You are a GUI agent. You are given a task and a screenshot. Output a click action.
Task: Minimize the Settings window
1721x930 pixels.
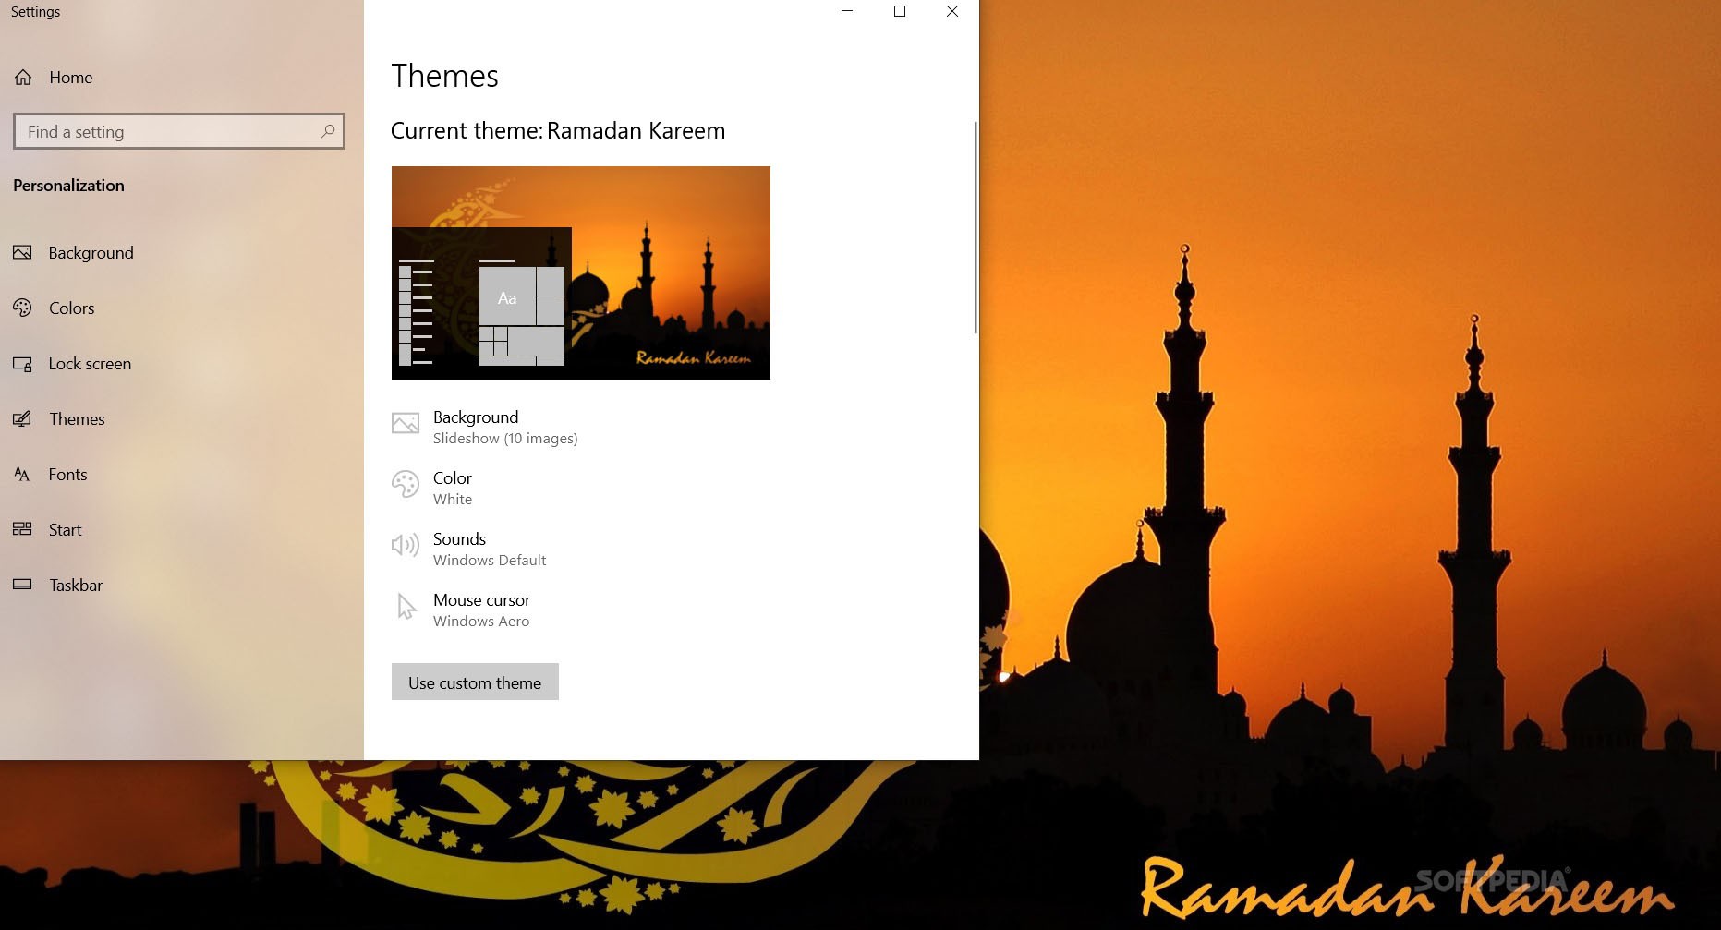pyautogui.click(x=847, y=11)
